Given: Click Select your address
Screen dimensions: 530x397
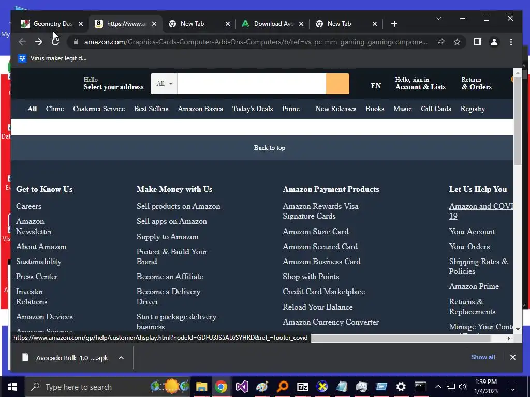Looking at the screenshot, I should click(113, 87).
